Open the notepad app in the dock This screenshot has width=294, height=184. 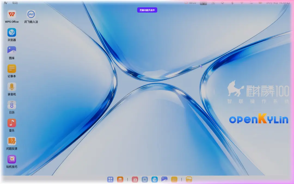174,179
